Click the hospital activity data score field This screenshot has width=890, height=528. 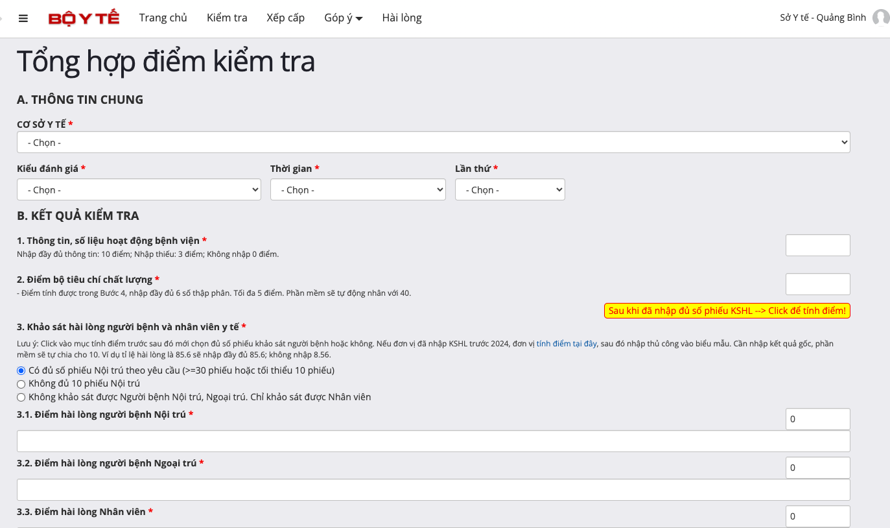click(817, 245)
